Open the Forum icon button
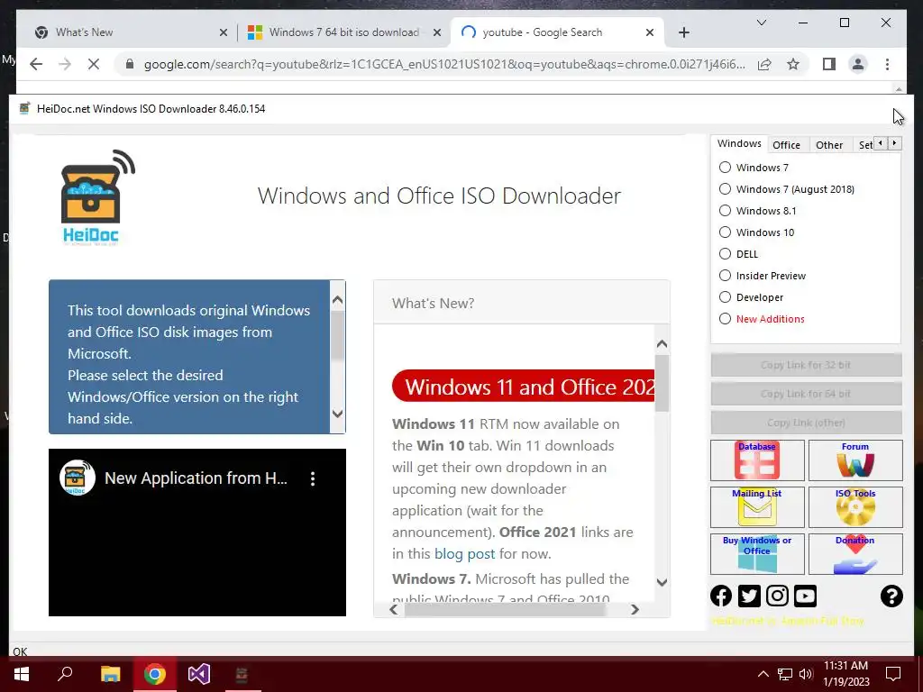This screenshot has height=692, width=923. click(855, 460)
